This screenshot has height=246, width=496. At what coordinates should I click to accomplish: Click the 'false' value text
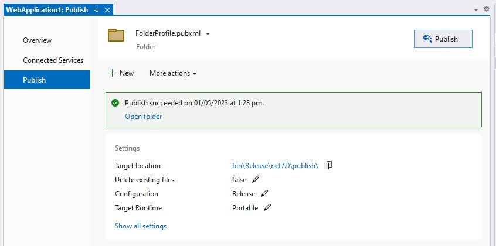239,180
